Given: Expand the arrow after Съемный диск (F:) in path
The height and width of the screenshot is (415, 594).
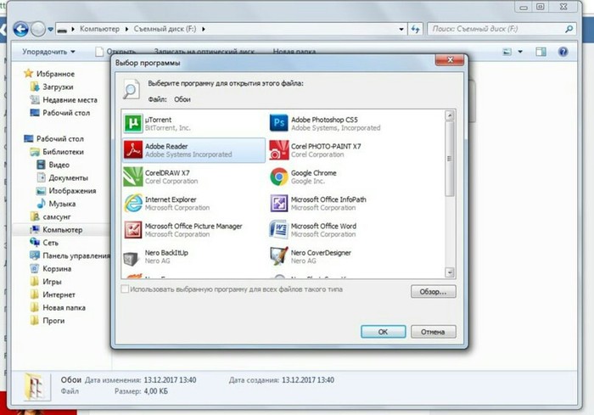Looking at the screenshot, I should pyautogui.click(x=204, y=29).
